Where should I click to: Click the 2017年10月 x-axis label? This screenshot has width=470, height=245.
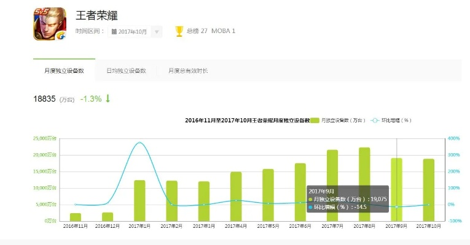429,226
